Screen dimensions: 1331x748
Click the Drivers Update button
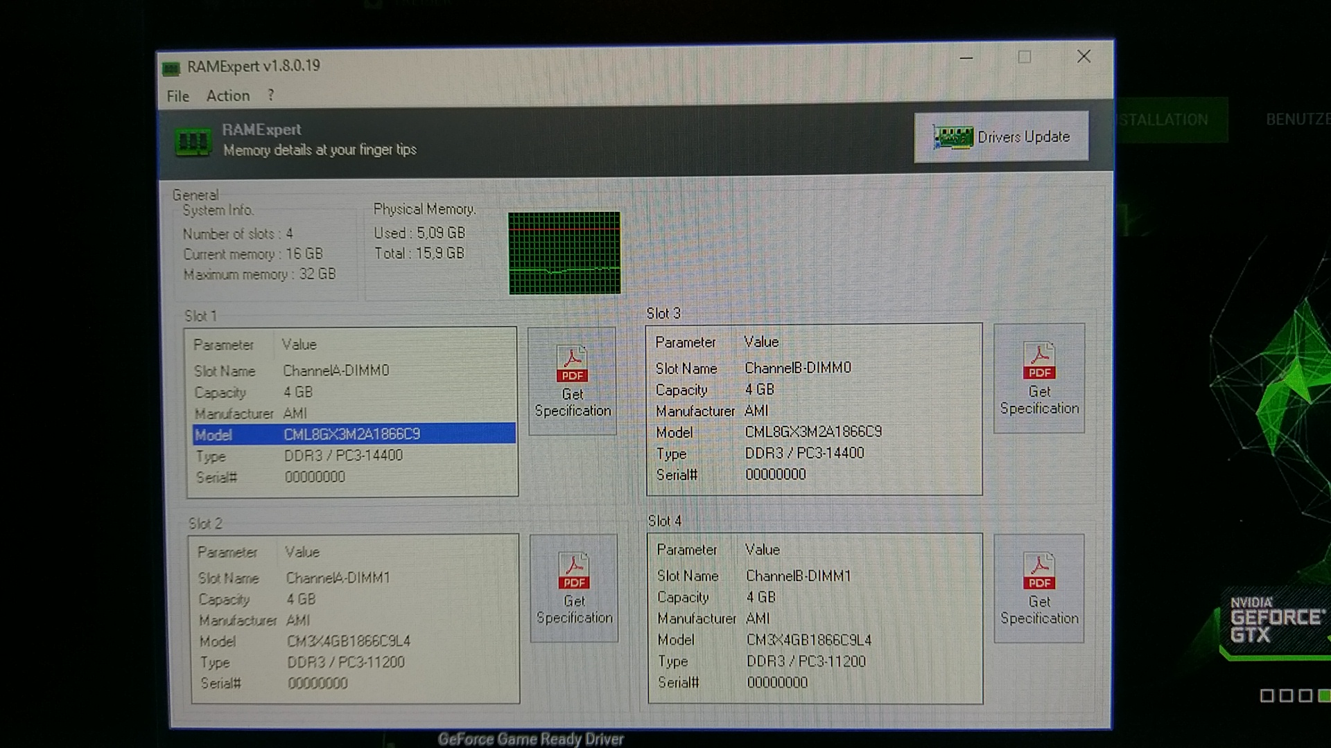(x=1001, y=137)
